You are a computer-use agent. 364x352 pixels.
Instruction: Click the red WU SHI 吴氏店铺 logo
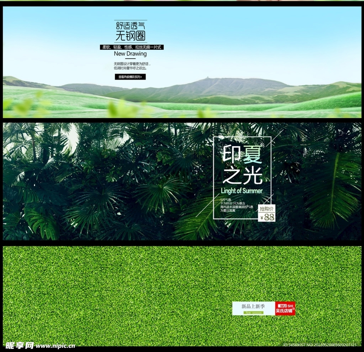tap(285, 308)
